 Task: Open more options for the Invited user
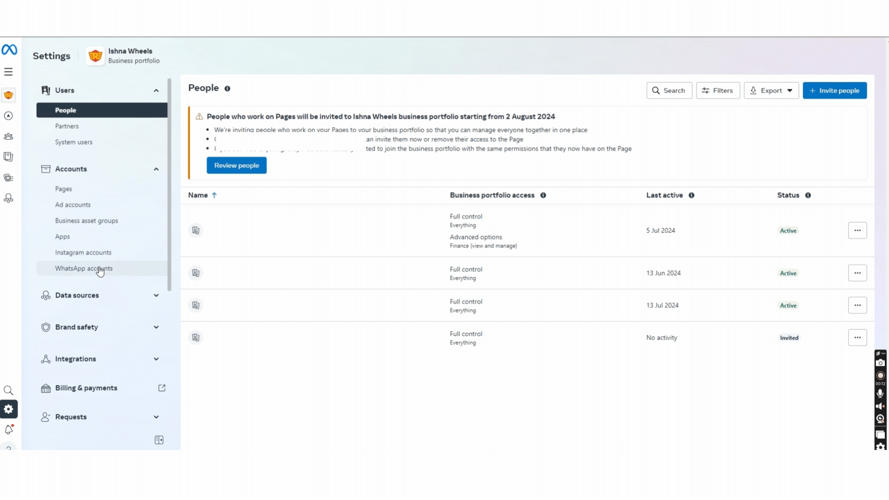(857, 337)
